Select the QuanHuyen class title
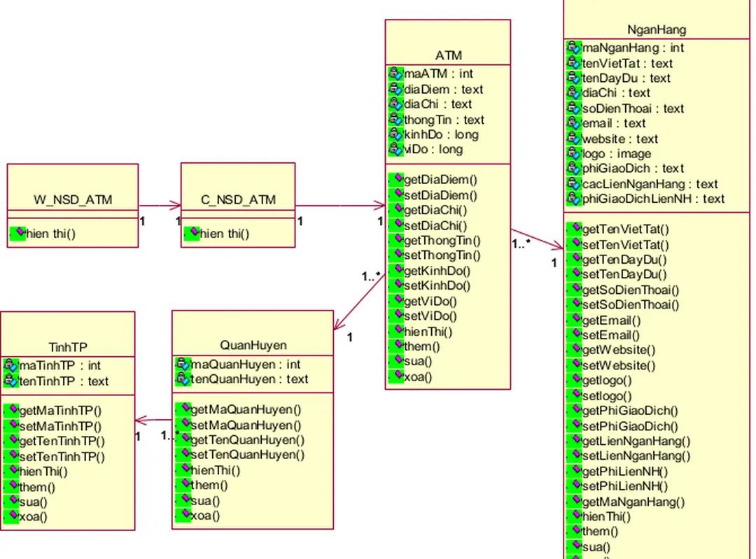This screenshot has height=559, width=756. 253,345
